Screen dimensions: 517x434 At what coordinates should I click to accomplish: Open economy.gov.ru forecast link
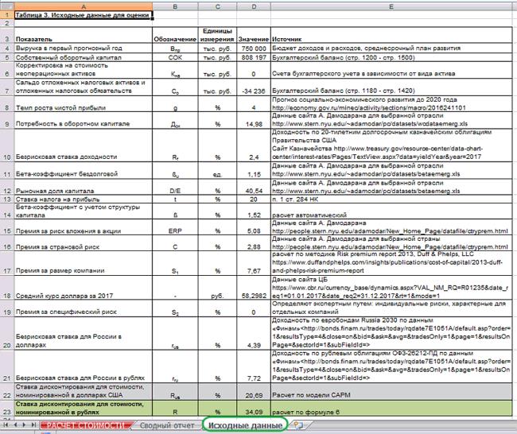click(368, 108)
